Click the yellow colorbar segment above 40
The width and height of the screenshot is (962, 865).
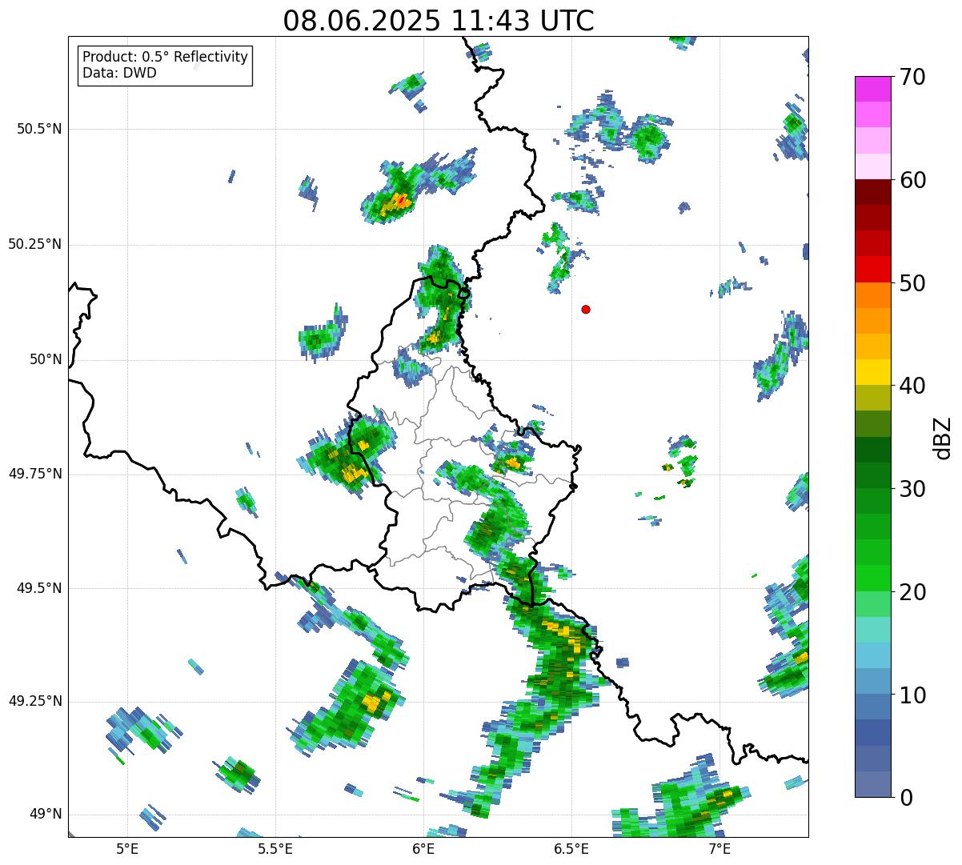pos(872,372)
